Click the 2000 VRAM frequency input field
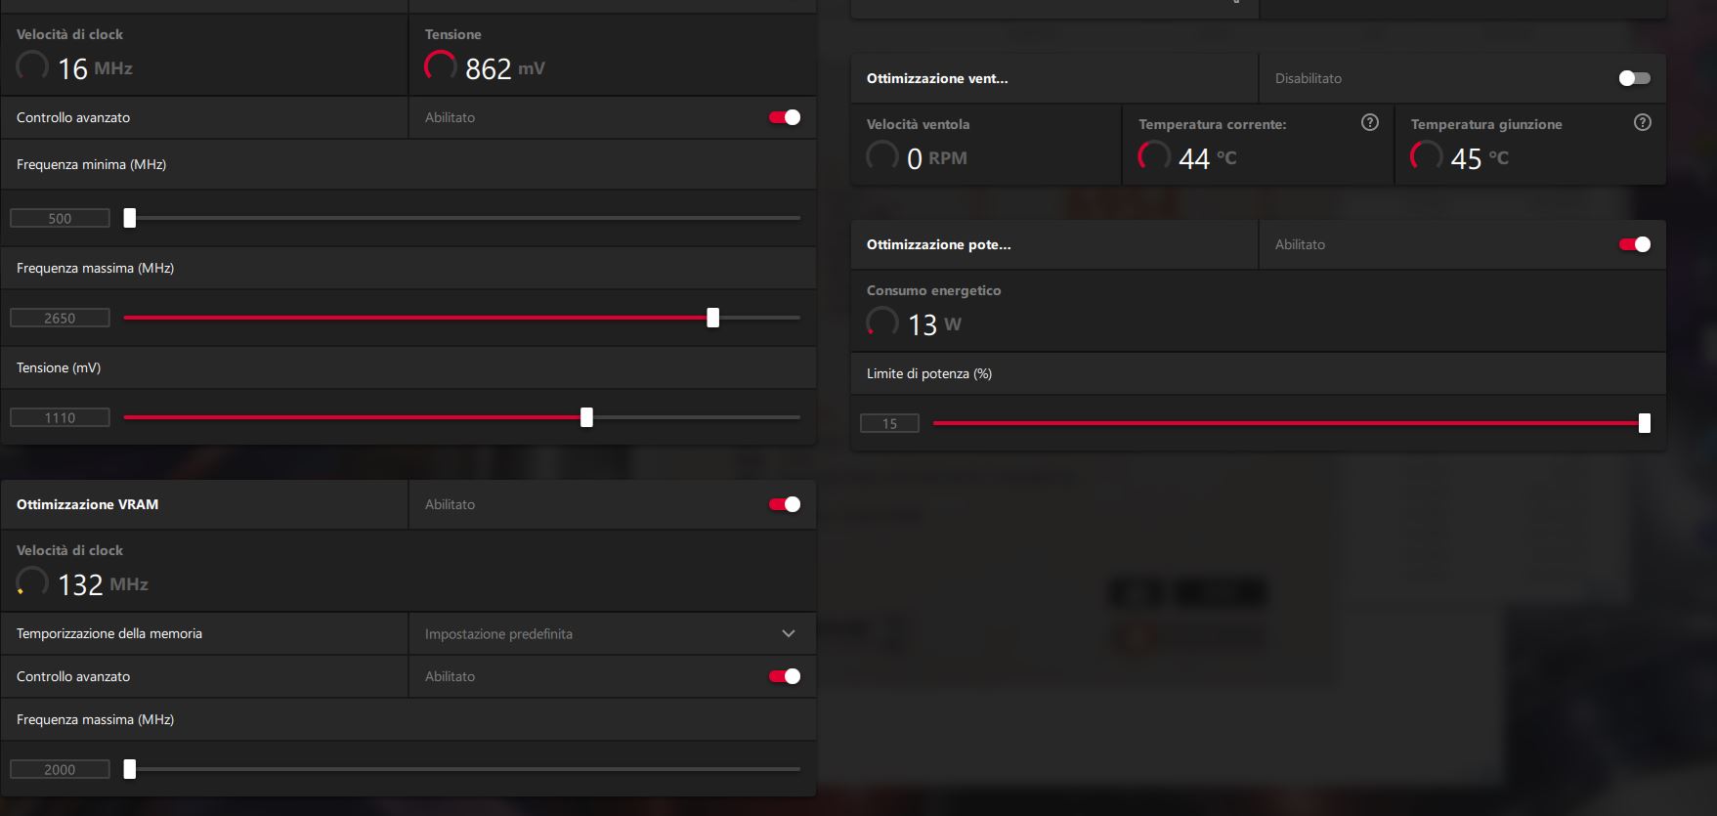 click(60, 770)
